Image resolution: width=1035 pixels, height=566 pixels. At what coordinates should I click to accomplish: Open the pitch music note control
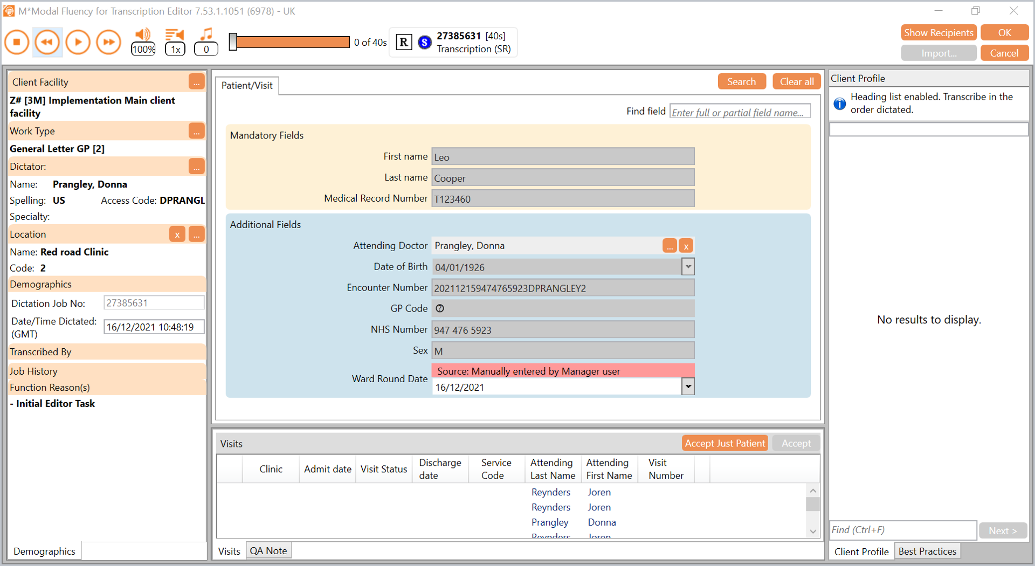[x=206, y=34]
